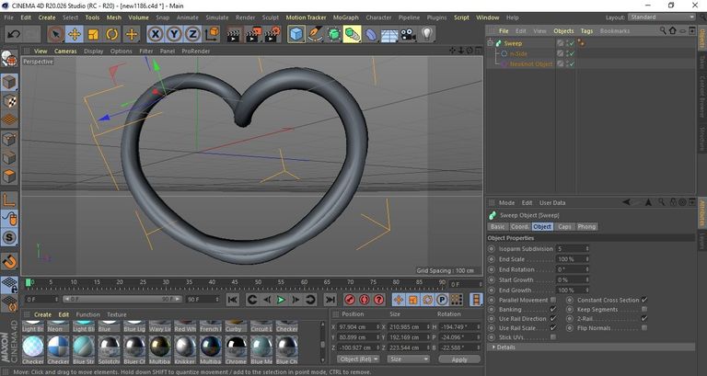This screenshot has width=707, height=376.
Task: Toggle the Use Rail Scale checkbox
Action: pyautogui.click(x=553, y=328)
